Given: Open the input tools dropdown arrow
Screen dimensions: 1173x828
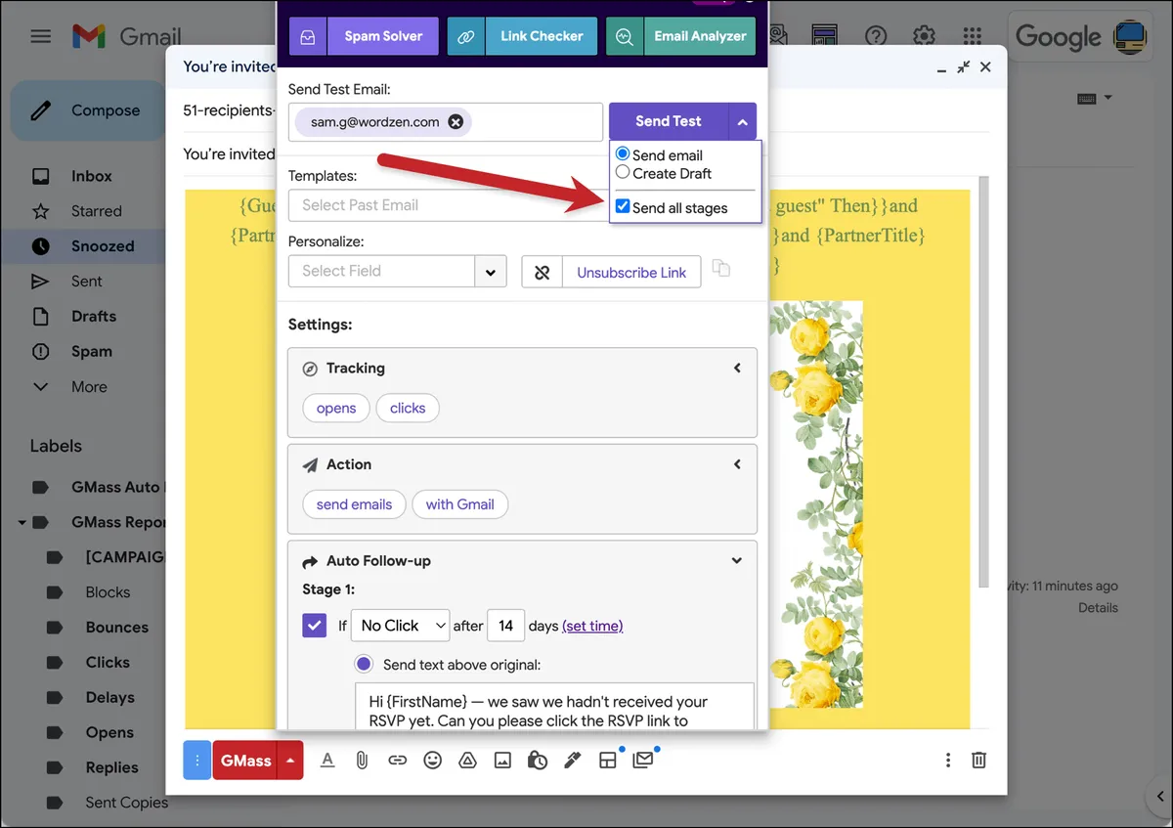Looking at the screenshot, I should click(1108, 98).
